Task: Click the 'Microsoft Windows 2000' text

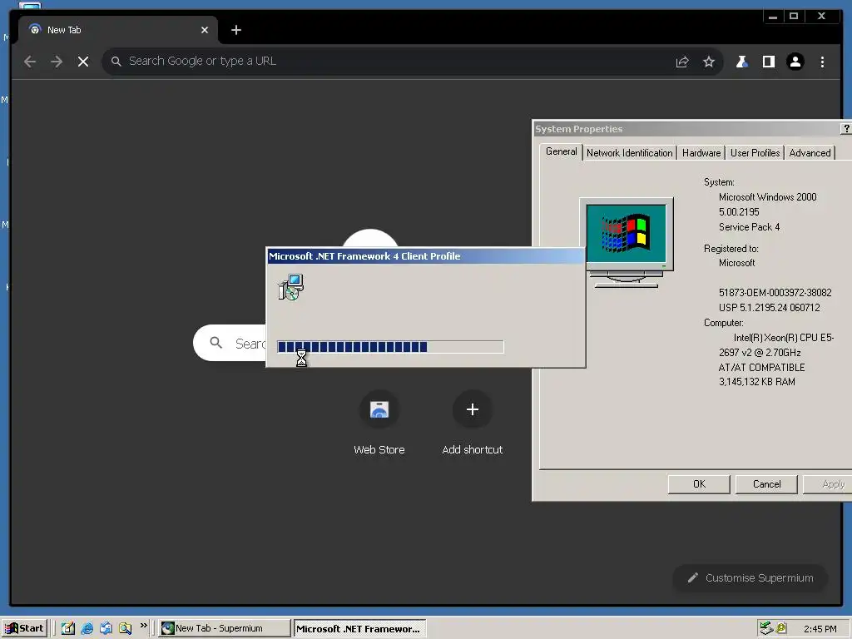Action: (x=767, y=197)
